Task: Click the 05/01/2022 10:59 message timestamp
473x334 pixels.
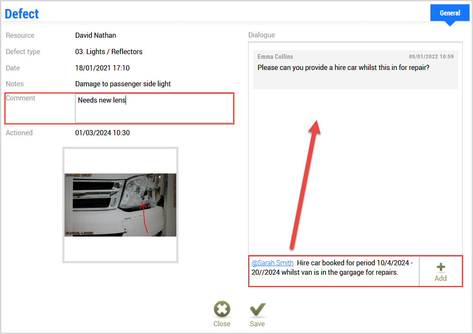Action: tap(431, 57)
